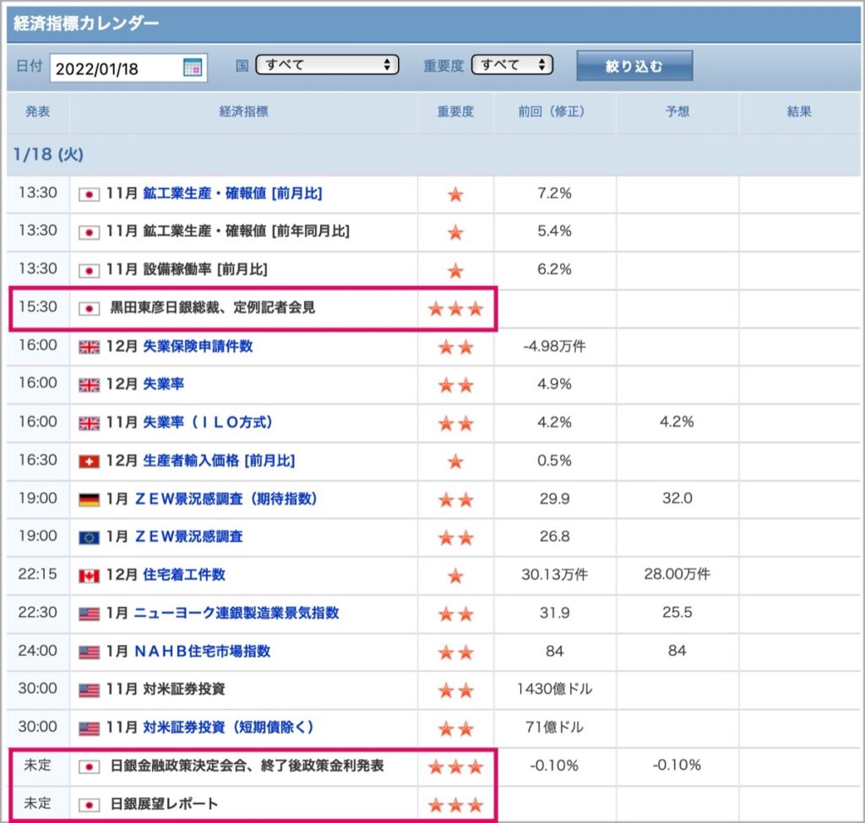Click German flag in ZEW期待指数 row
Image resolution: width=865 pixels, height=823 pixels.
[89, 500]
